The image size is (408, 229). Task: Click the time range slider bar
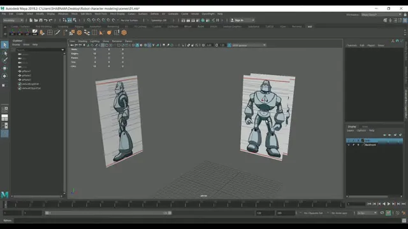tap(108, 213)
